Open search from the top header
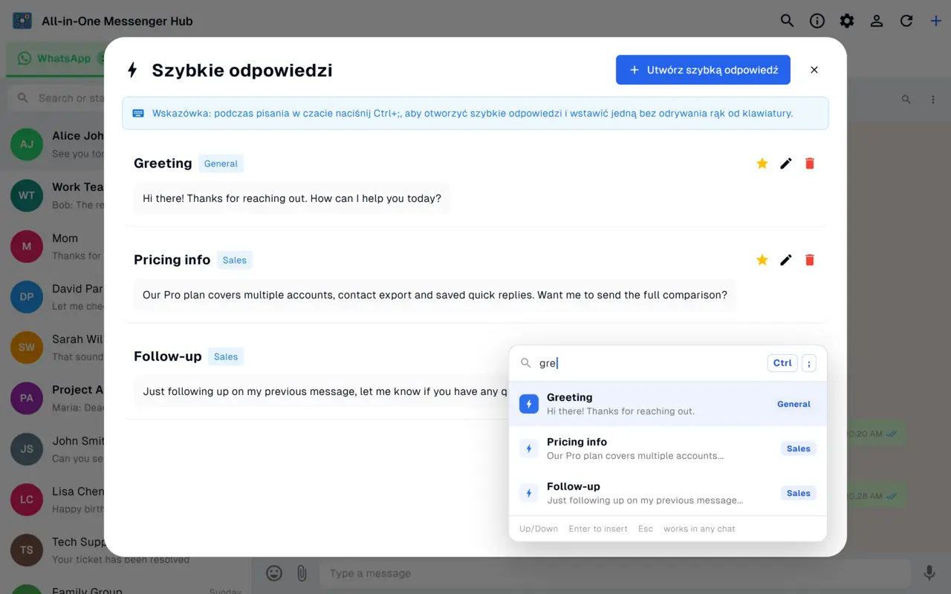 coord(788,21)
